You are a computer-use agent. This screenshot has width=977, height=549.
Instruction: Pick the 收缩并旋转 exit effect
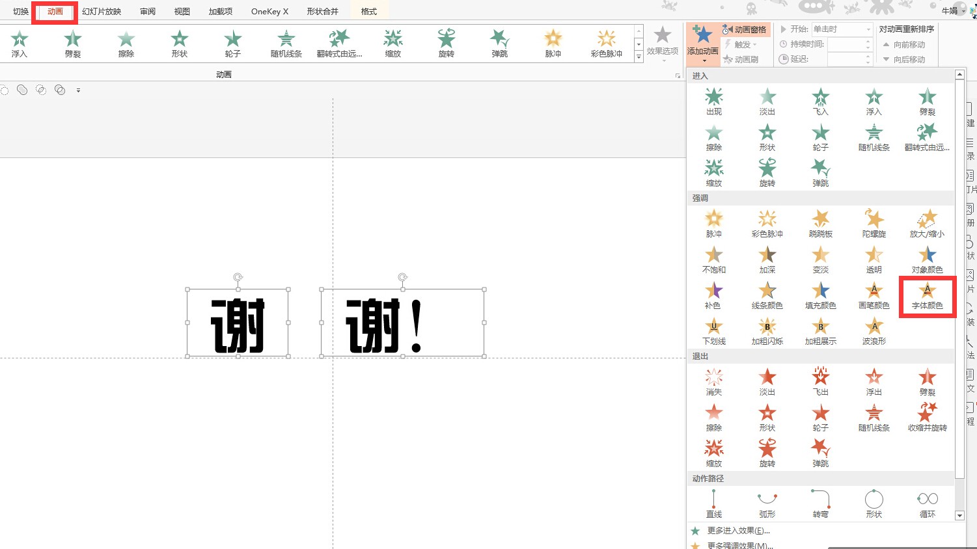(x=927, y=417)
